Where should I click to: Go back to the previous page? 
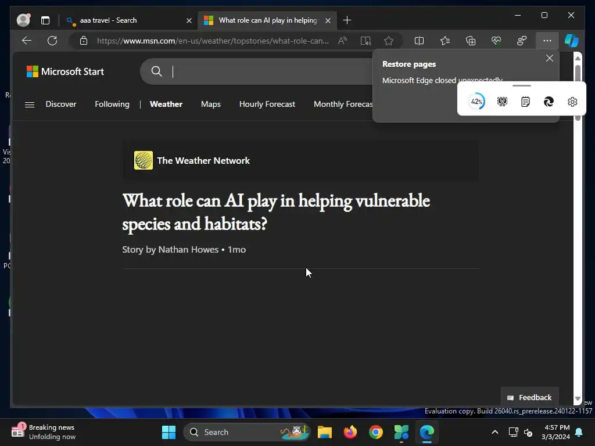pos(27,41)
